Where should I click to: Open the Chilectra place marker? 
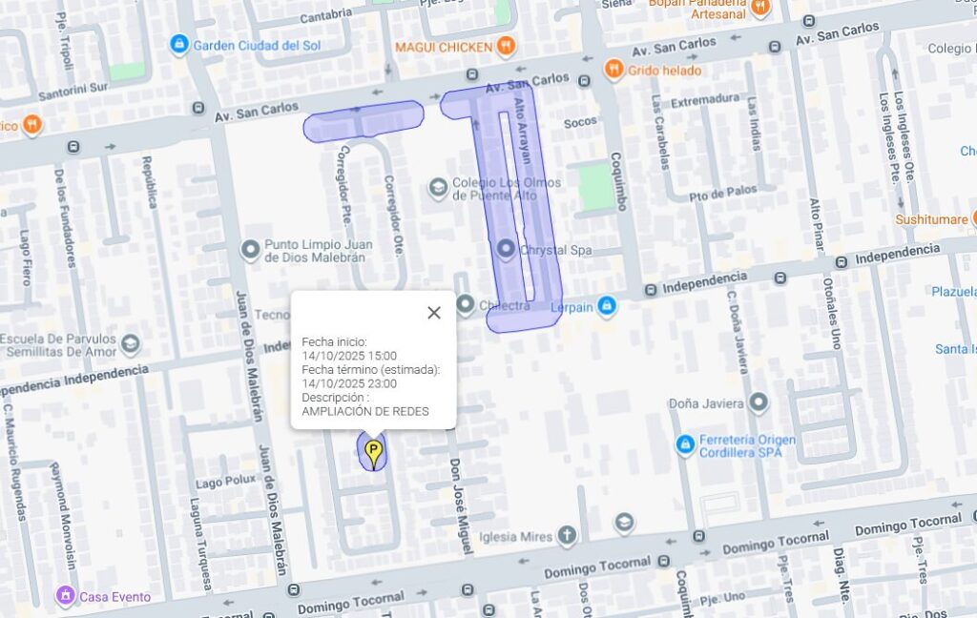click(x=466, y=304)
